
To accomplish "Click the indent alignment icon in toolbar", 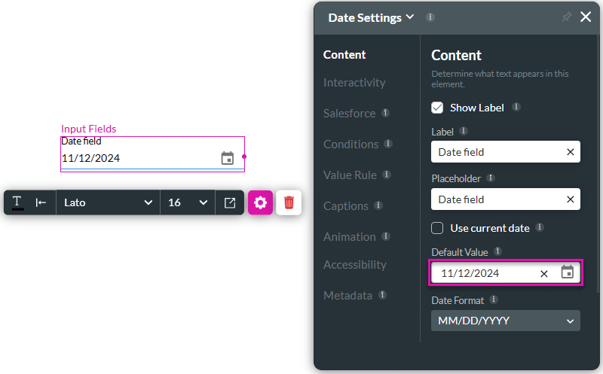I will (x=41, y=202).
